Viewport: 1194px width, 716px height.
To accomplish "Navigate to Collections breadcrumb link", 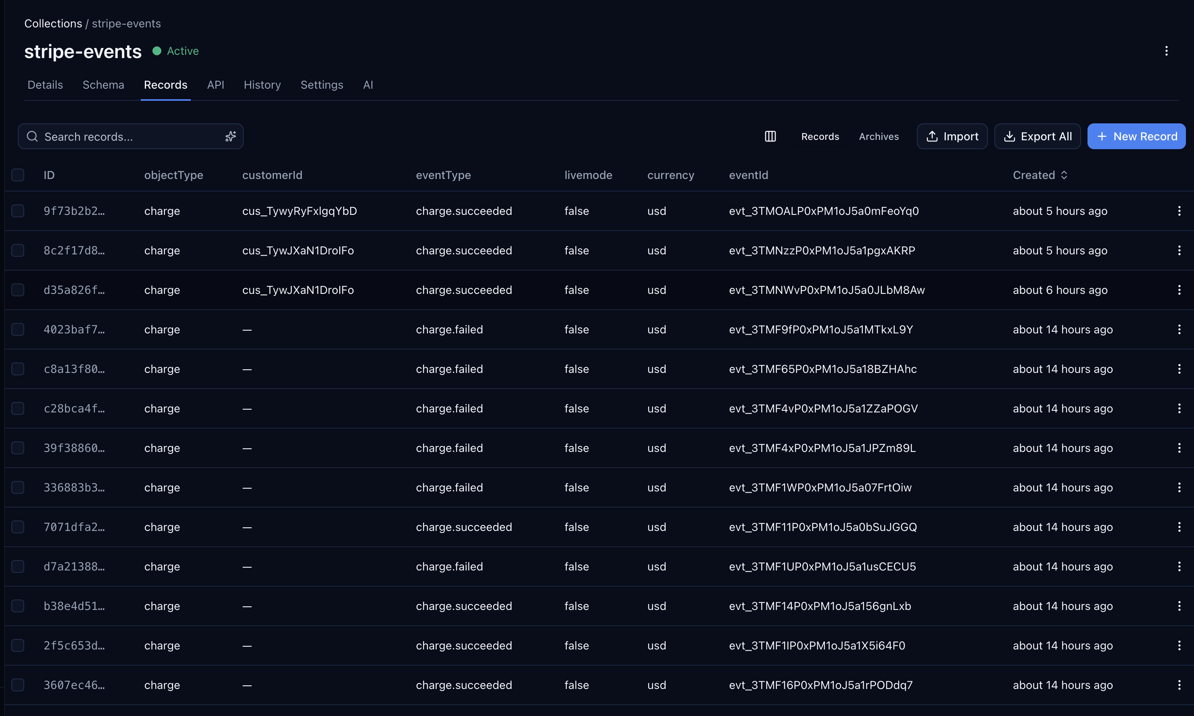I will tap(53, 24).
